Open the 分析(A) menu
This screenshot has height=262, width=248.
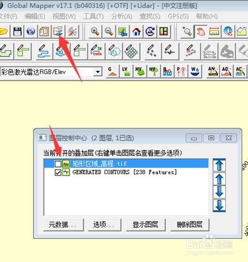[122, 16]
